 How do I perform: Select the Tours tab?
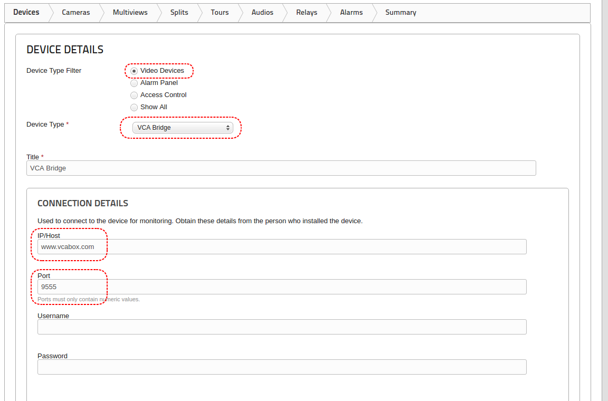pyautogui.click(x=220, y=13)
